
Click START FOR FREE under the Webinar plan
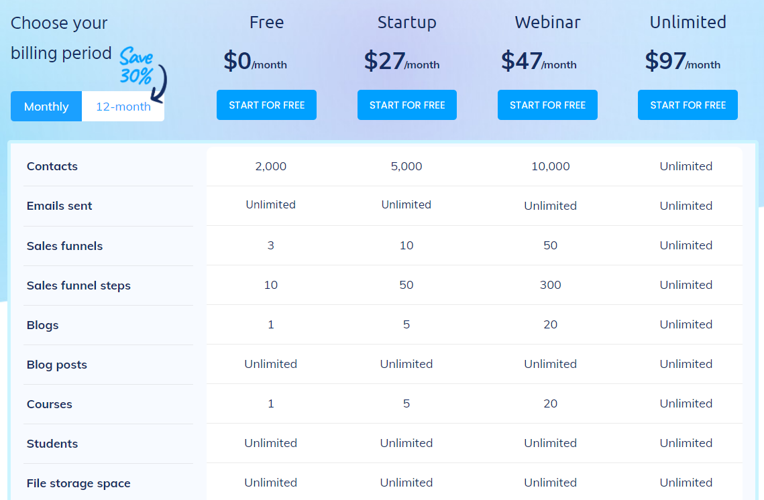tap(547, 105)
